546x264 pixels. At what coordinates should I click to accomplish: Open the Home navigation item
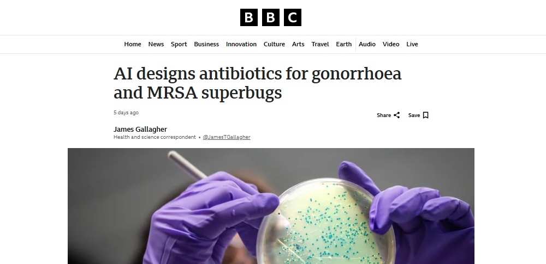pyautogui.click(x=133, y=44)
